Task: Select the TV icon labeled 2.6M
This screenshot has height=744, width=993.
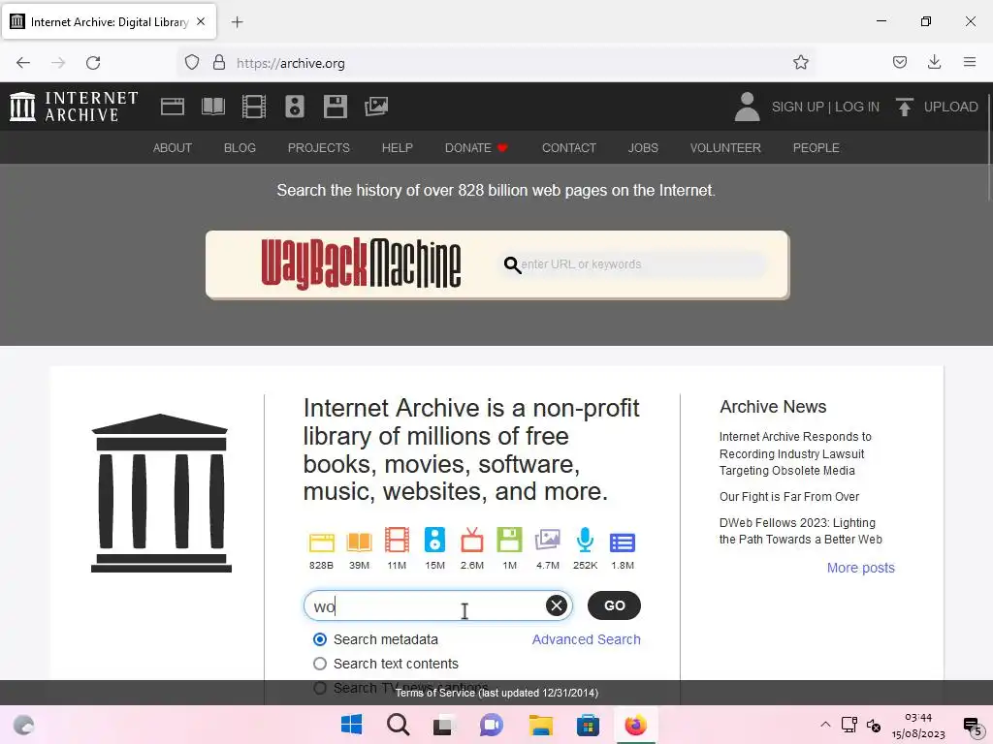Action: click(472, 541)
